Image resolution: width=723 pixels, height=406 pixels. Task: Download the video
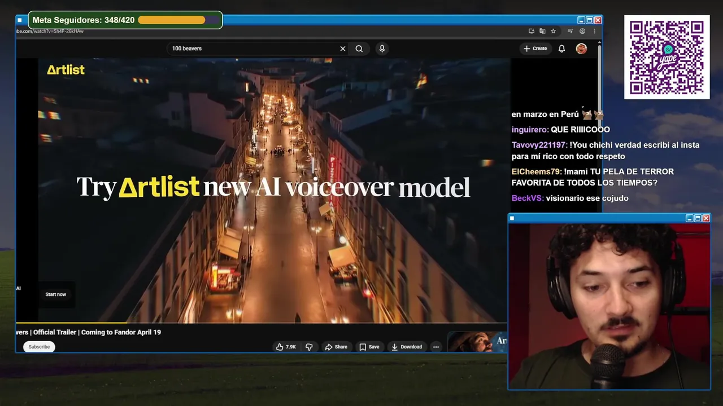point(407,347)
